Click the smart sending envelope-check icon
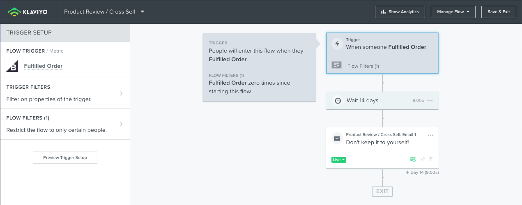The image size is (522, 205). [413, 159]
